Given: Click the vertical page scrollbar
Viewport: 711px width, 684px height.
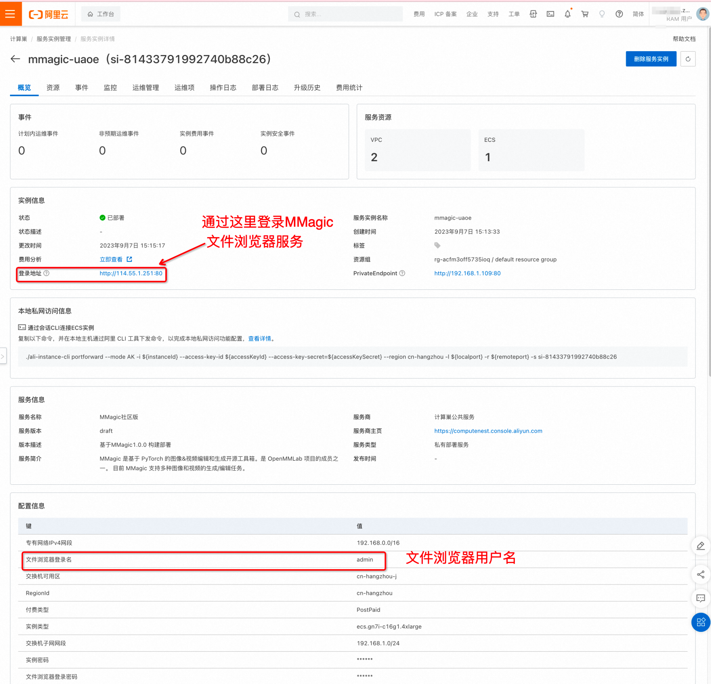Looking at the screenshot, I should click(x=709, y=202).
